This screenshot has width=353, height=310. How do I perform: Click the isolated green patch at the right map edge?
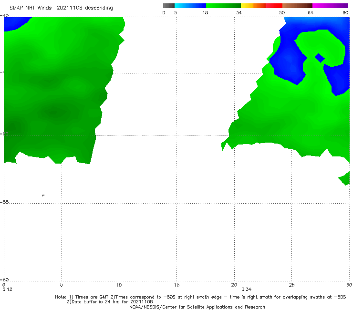coord(344,178)
